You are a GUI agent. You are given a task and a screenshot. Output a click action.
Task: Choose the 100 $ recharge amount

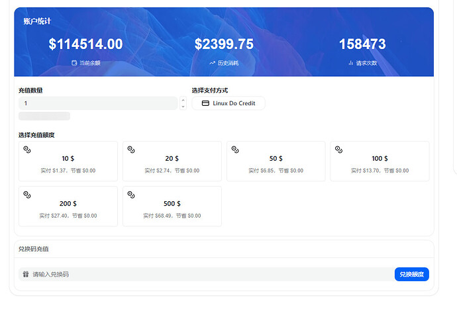380,161
